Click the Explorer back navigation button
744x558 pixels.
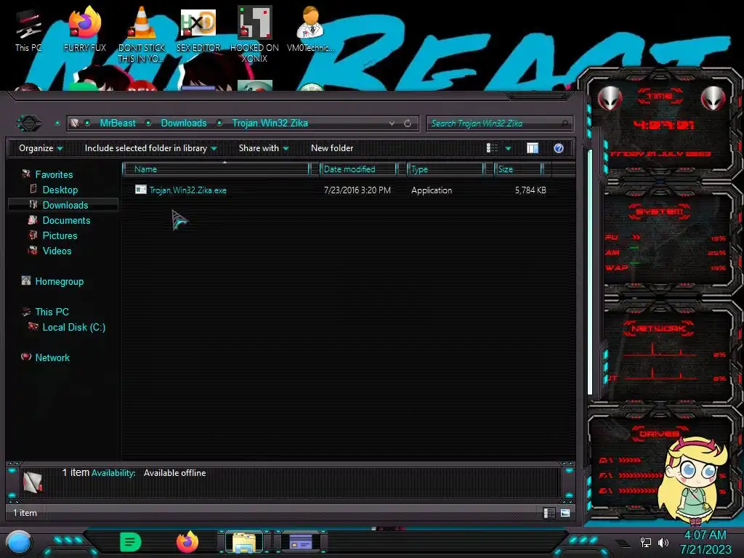29,124
